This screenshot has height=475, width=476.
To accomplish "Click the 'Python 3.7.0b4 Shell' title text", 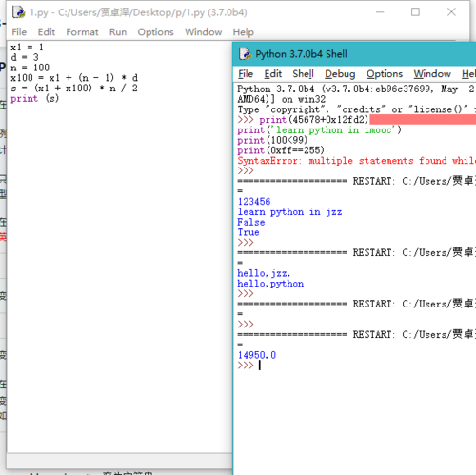I will (x=301, y=54).
